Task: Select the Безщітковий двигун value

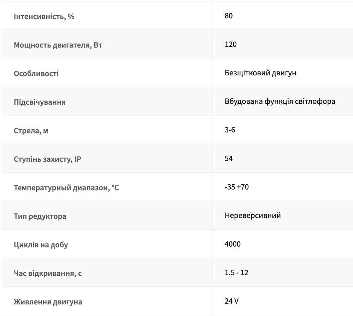Action: [260, 73]
